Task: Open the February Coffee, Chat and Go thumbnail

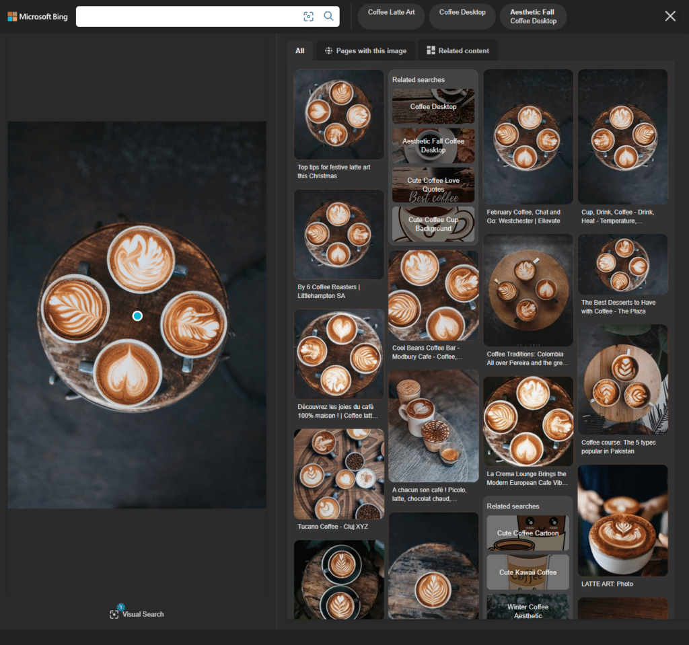Action: (528, 137)
